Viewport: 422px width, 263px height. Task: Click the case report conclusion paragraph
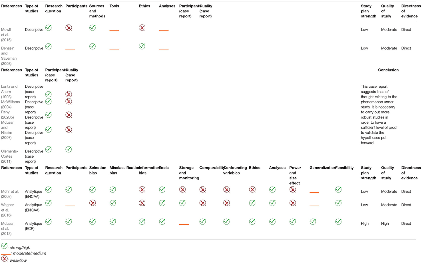(379, 115)
